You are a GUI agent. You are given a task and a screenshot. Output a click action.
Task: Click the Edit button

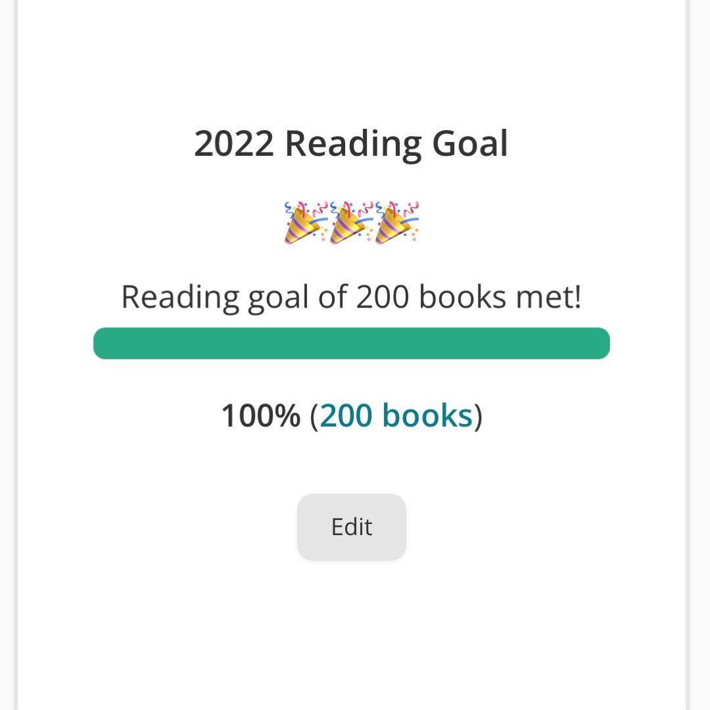tap(351, 527)
